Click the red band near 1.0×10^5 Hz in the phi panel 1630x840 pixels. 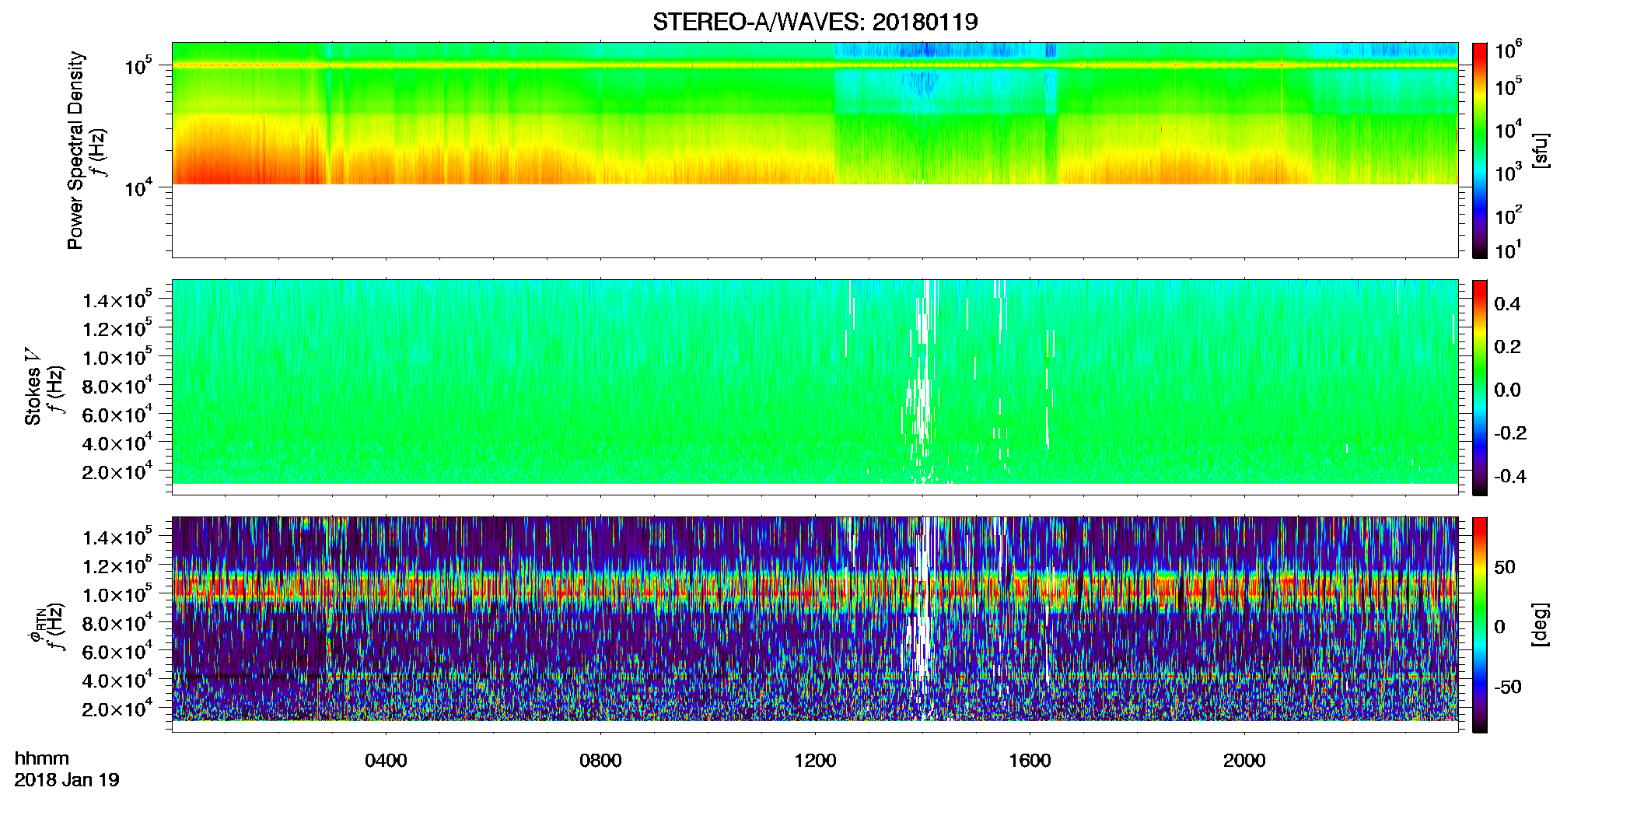pos(815,587)
